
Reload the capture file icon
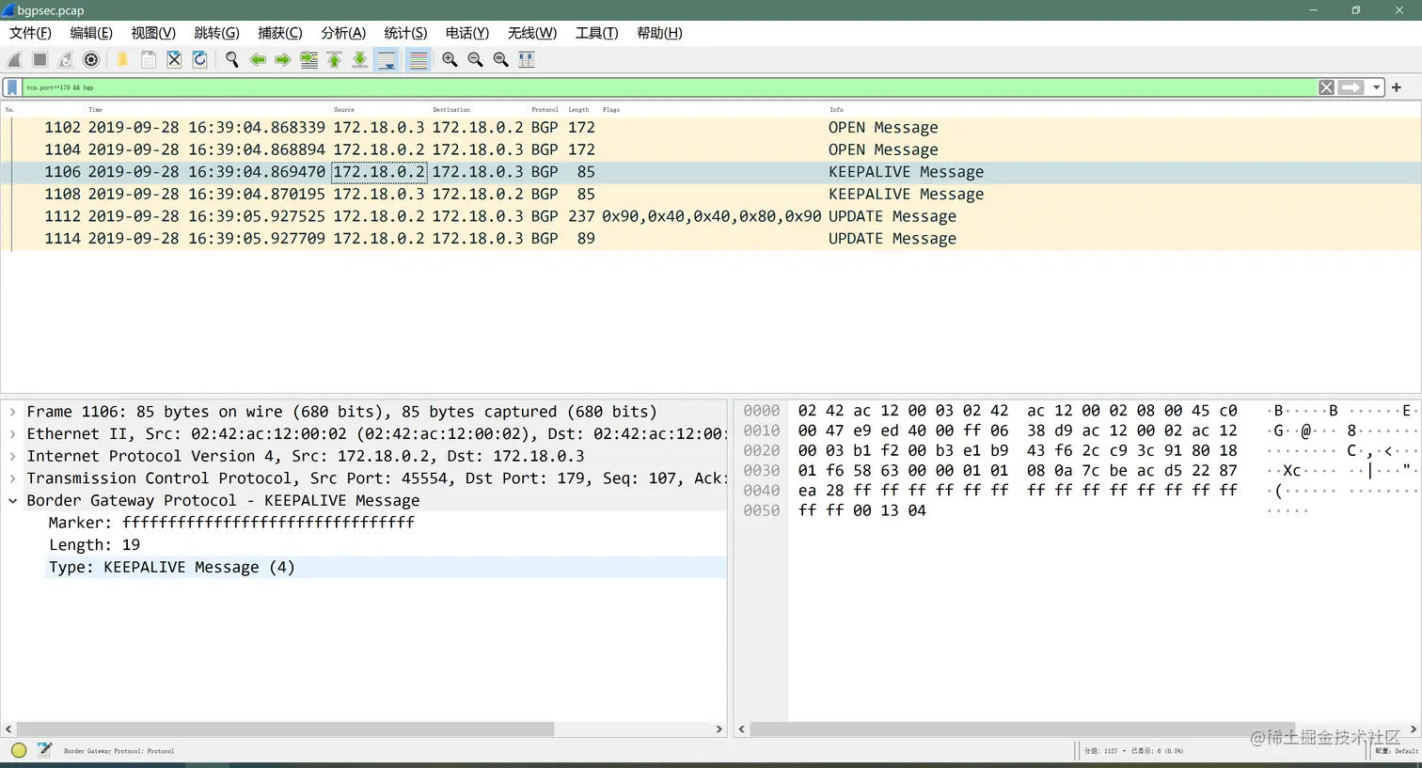(x=199, y=59)
